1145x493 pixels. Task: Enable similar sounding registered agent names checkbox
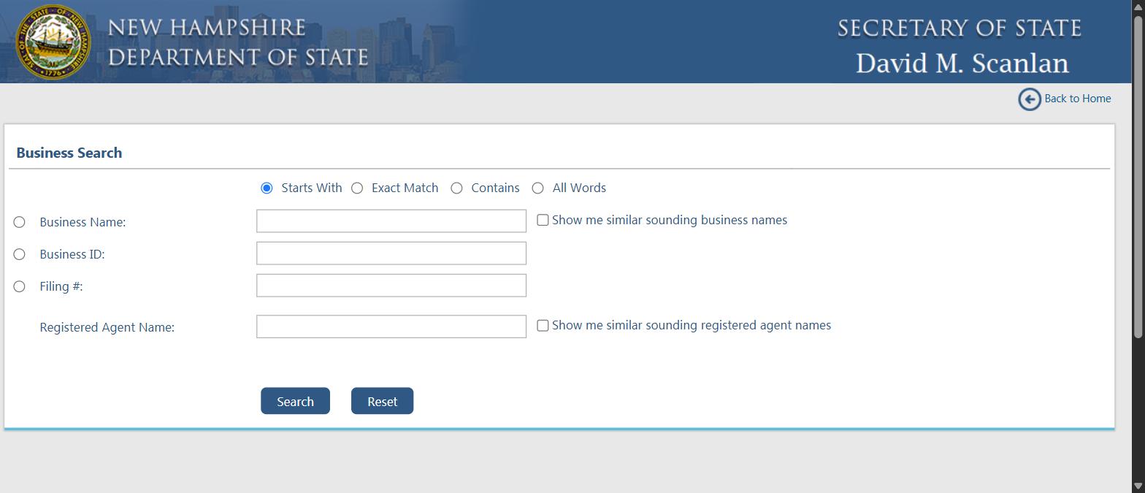tap(543, 326)
